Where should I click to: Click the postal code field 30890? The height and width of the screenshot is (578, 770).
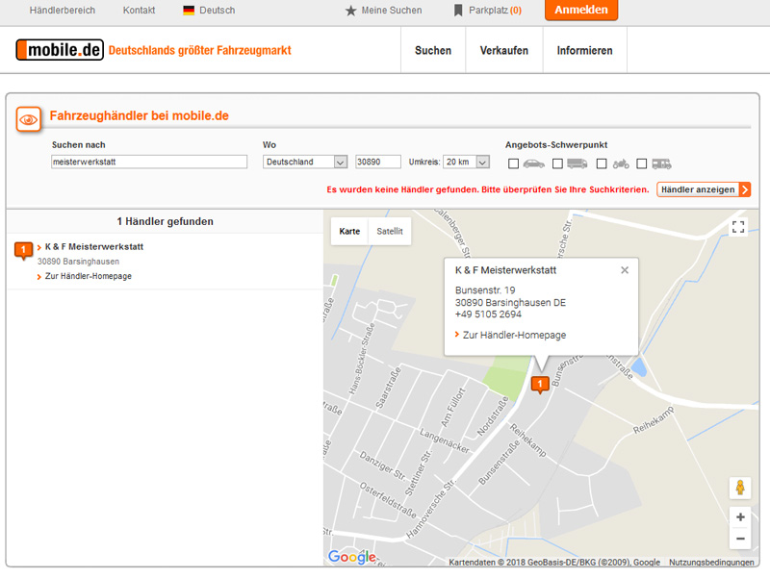click(377, 162)
